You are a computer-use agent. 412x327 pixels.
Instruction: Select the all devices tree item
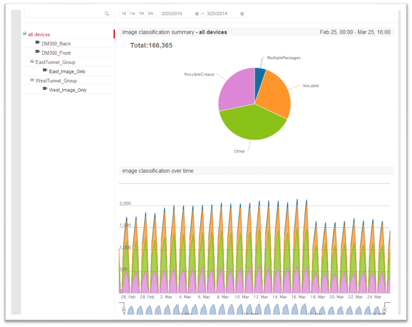(x=39, y=35)
